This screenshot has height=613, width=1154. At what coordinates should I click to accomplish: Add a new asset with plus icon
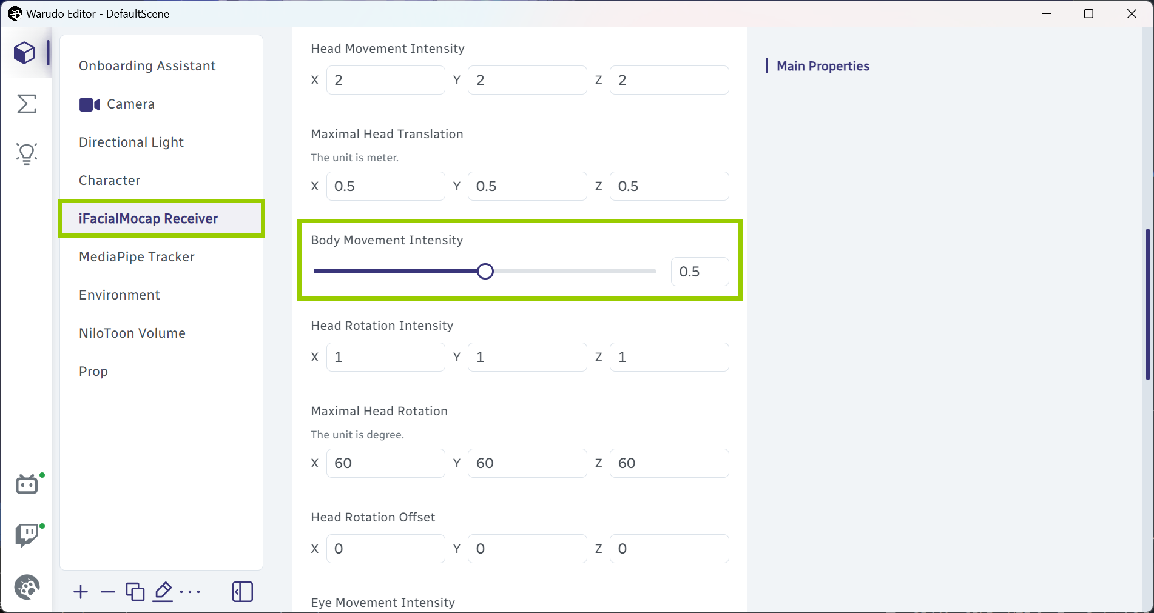tap(81, 592)
